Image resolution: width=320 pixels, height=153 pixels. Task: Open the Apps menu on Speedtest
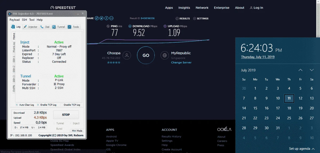coord(169,8)
